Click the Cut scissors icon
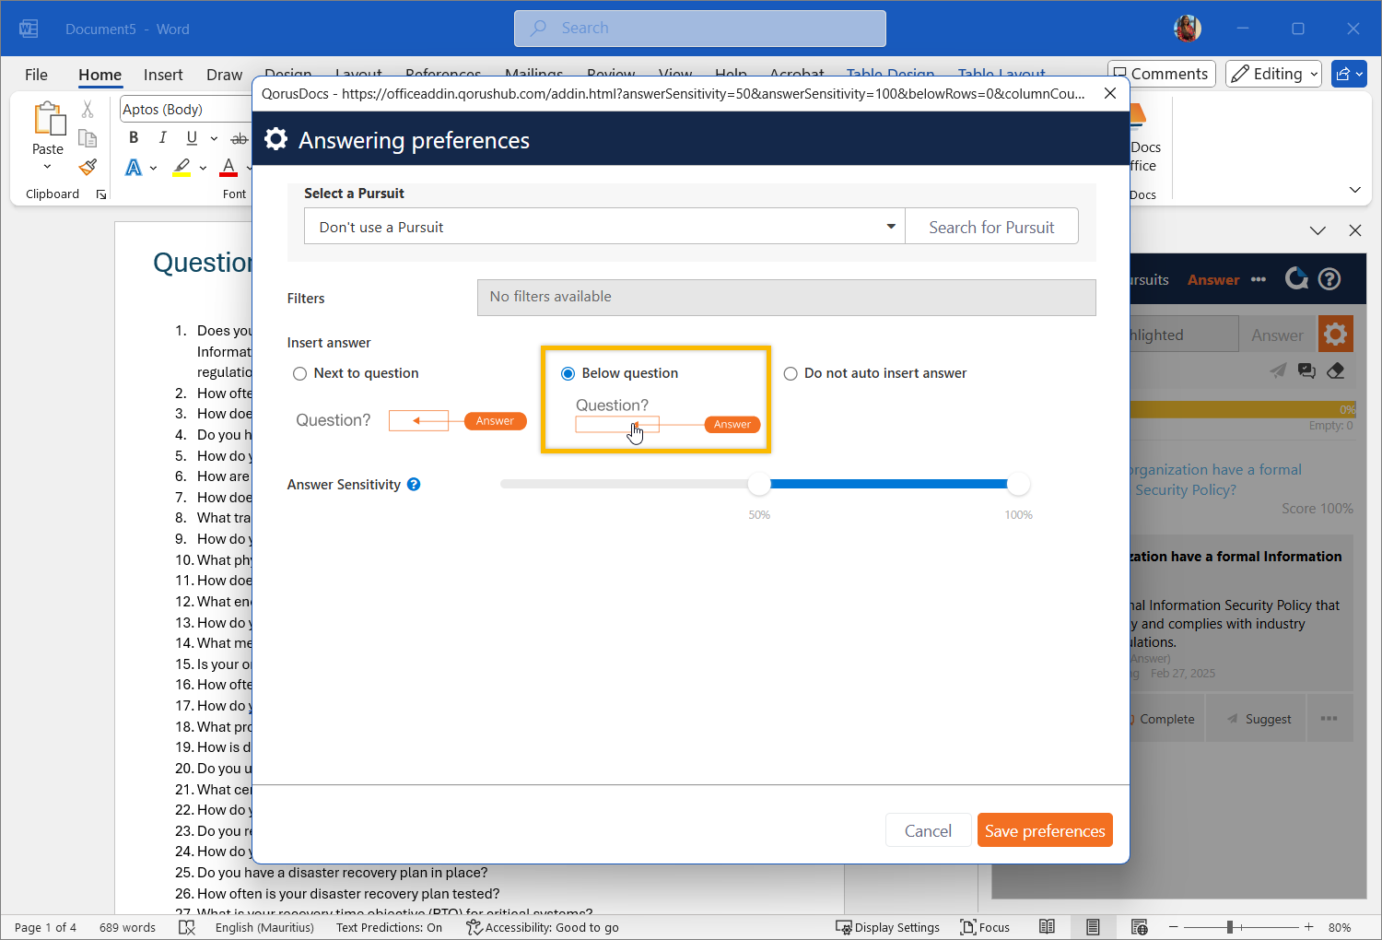Viewport: 1382px width, 940px height. point(88,110)
